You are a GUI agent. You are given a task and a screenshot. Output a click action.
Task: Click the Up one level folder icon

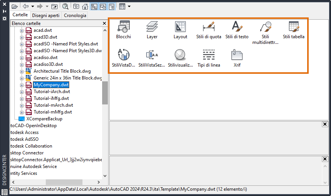pyautogui.click(x=54, y=6)
